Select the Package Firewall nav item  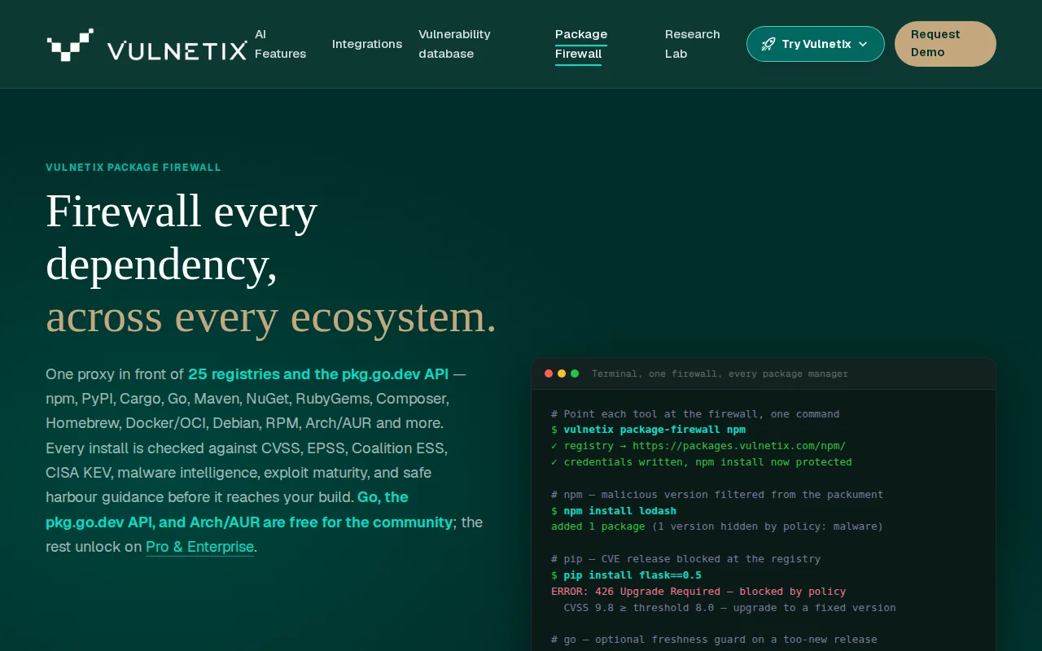[581, 44]
